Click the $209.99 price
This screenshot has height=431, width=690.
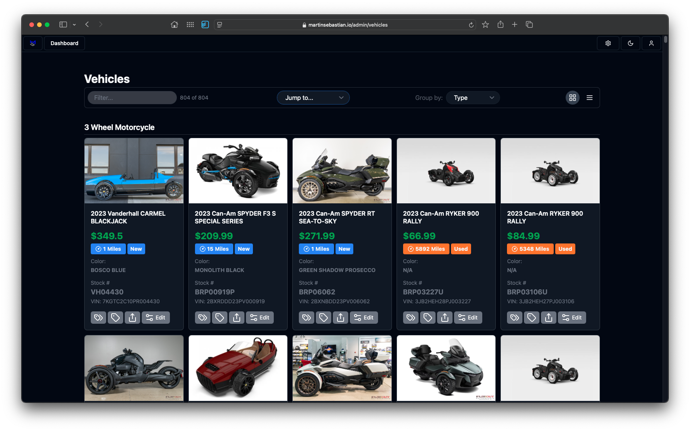(x=214, y=236)
